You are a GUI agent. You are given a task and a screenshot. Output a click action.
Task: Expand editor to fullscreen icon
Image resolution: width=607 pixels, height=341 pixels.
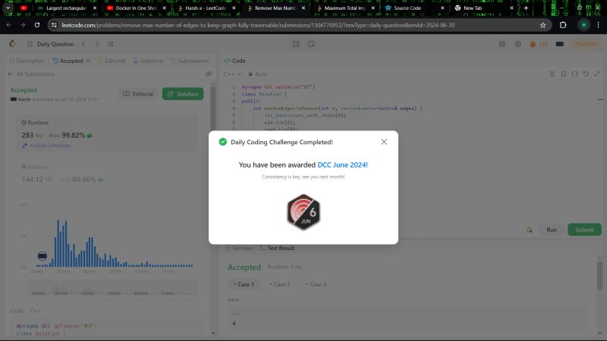pyautogui.click(x=597, y=74)
